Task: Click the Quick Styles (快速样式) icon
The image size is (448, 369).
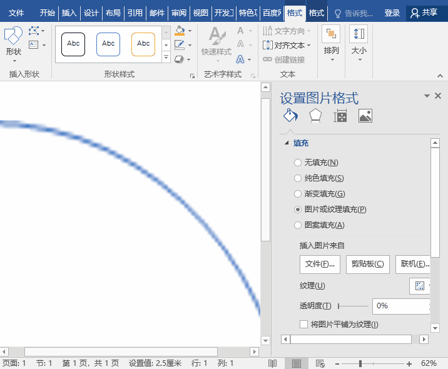Action: 216,44
